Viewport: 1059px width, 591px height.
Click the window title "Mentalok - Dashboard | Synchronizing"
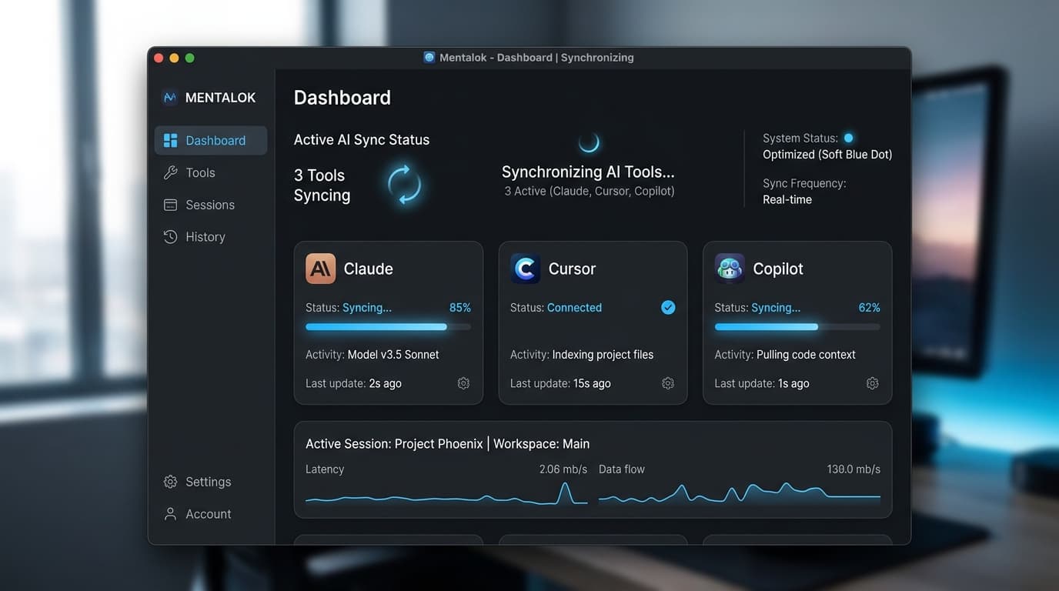tap(536, 58)
